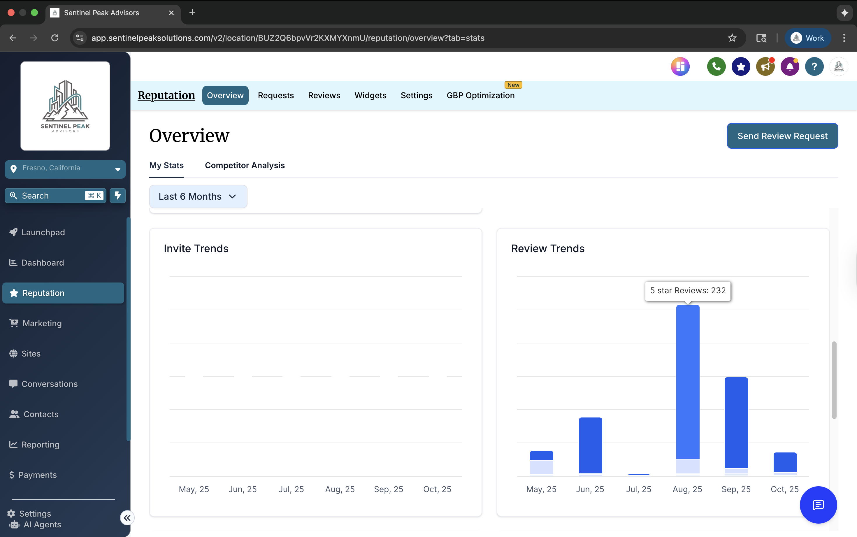The height and width of the screenshot is (537, 857).
Task: Reload the browser page
Action: 55,38
